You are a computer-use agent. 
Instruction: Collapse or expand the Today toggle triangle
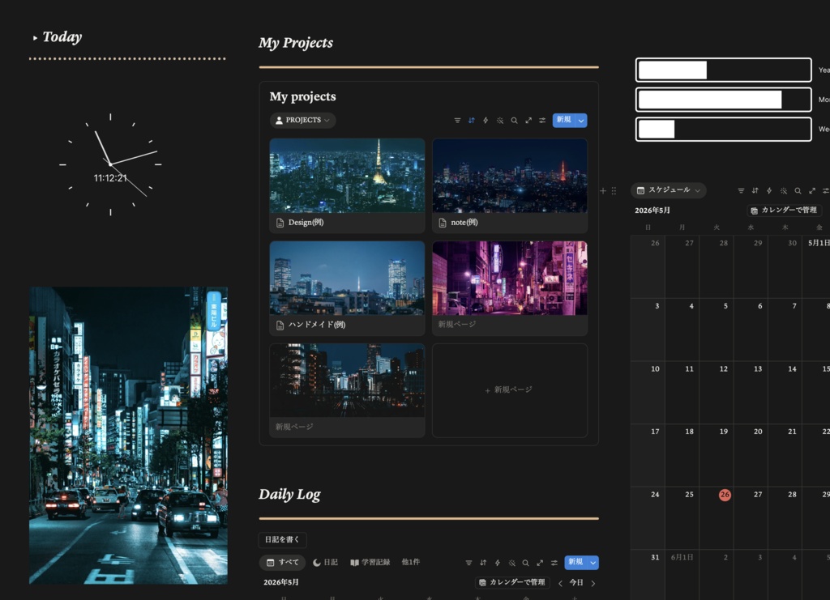point(35,37)
